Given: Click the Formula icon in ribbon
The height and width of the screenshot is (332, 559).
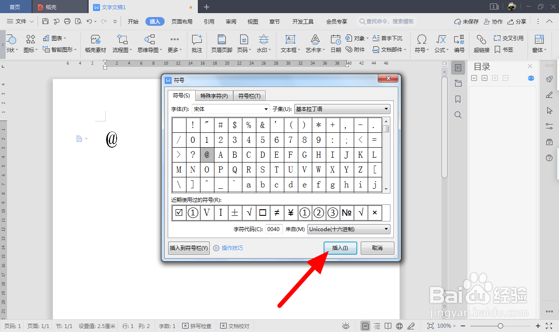Looking at the screenshot, I should pyautogui.click(x=442, y=44).
